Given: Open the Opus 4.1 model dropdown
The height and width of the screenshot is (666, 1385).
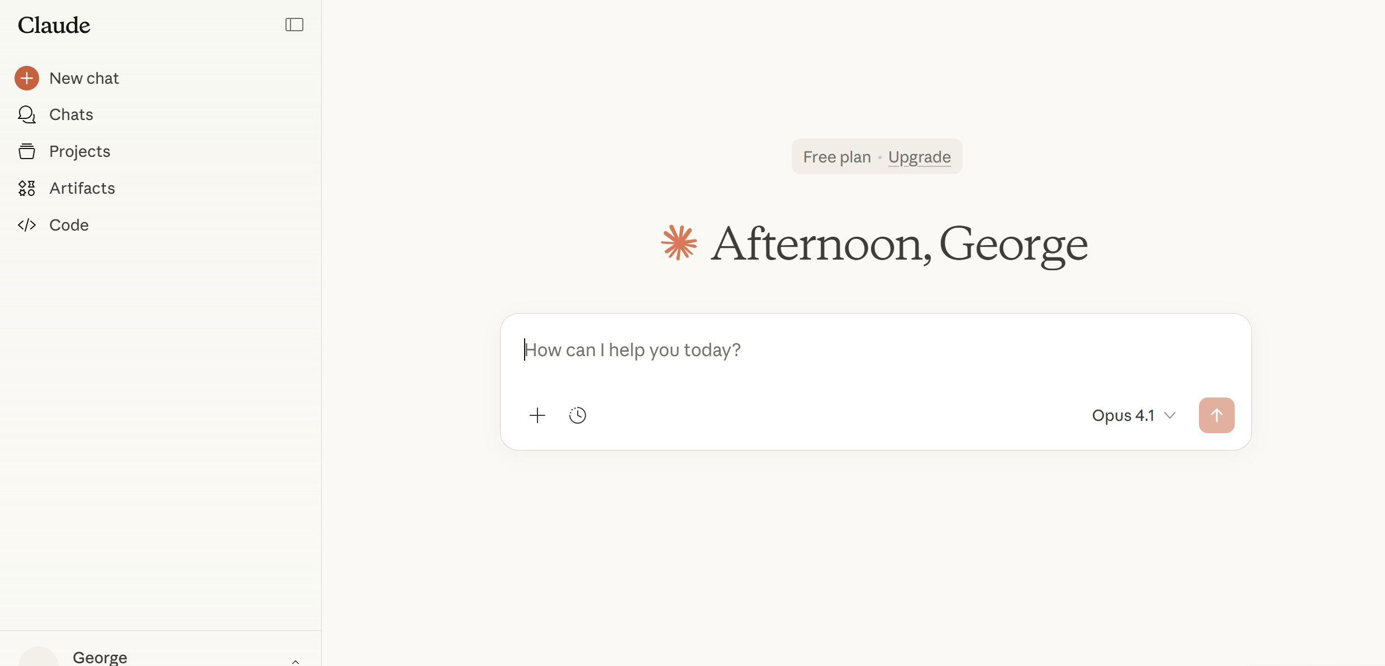Looking at the screenshot, I should pyautogui.click(x=1123, y=415).
